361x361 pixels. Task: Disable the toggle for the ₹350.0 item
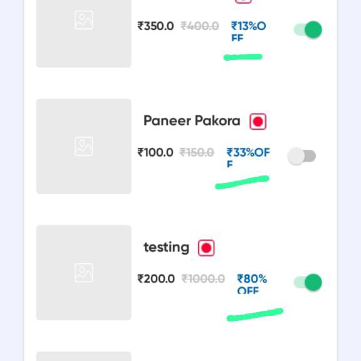pos(308,29)
